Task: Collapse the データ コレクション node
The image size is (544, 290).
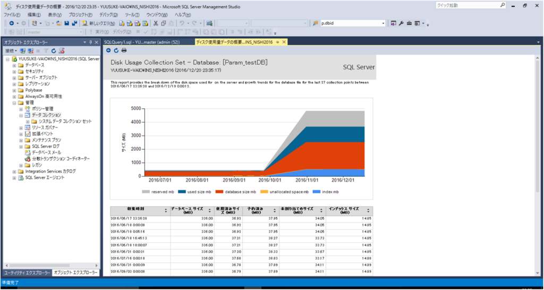Action: point(21,115)
